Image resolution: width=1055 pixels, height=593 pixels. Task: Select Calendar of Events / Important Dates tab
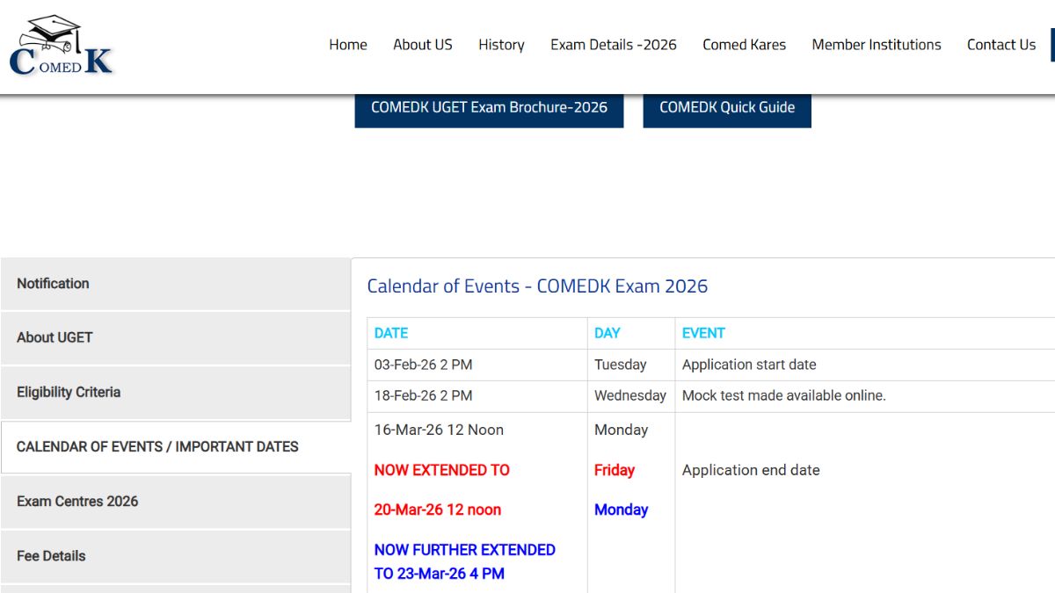pos(176,447)
